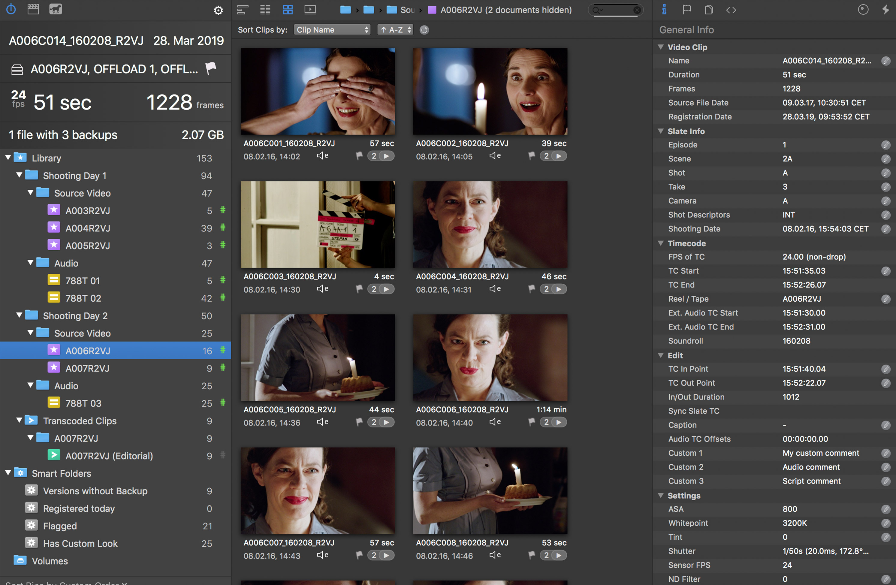Viewport: 896px width, 585px height.
Task: Select the A006C003_160208_R2VJ slate thumbnail
Action: pyautogui.click(x=318, y=224)
